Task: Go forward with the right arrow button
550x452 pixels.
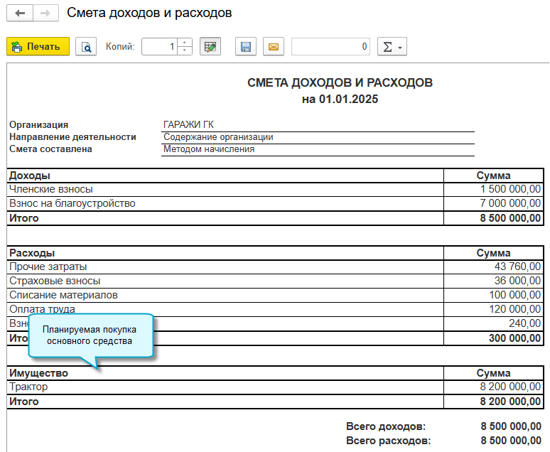Action: 45,14
